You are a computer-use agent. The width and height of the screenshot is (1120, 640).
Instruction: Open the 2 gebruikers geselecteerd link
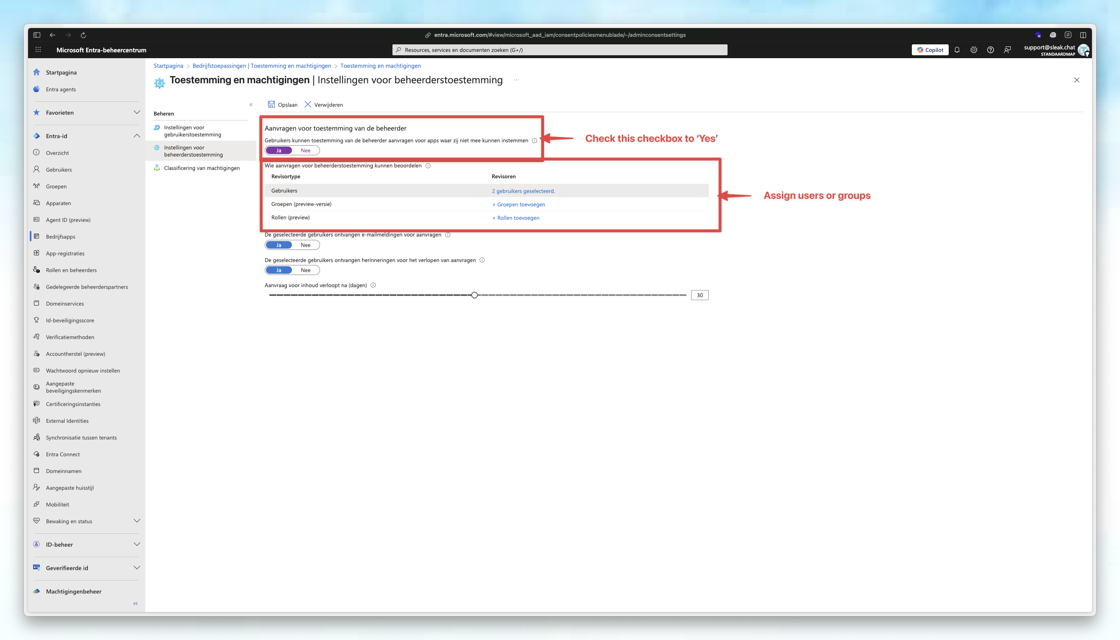[523, 191]
